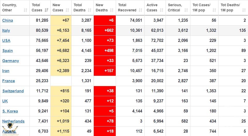Screen dimensions: 248x136
Task: Select Switzerland's cases per million 1,353
Action: (211, 91)
